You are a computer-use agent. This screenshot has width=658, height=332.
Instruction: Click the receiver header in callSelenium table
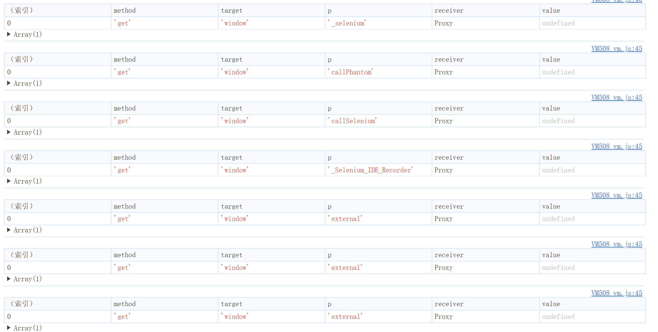coord(449,108)
